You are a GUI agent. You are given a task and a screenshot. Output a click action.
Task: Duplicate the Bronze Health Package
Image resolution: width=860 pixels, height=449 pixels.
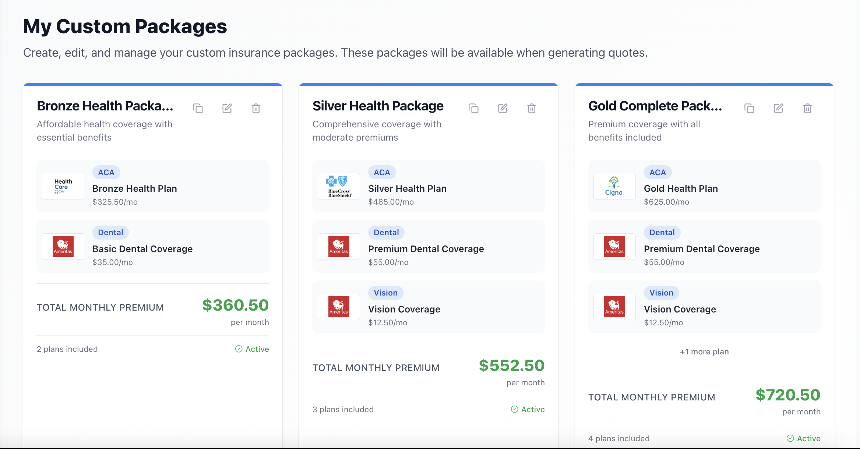click(198, 108)
